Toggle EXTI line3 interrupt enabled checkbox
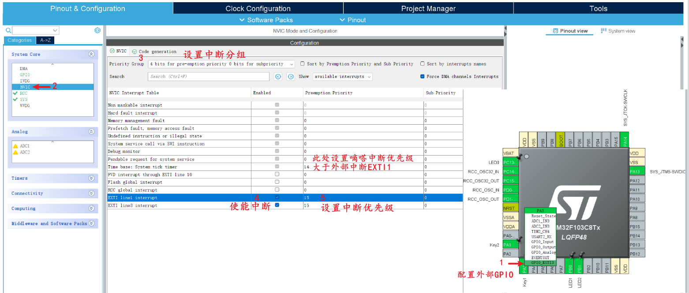Image resolution: width=689 pixels, height=293 pixels. tap(277, 205)
